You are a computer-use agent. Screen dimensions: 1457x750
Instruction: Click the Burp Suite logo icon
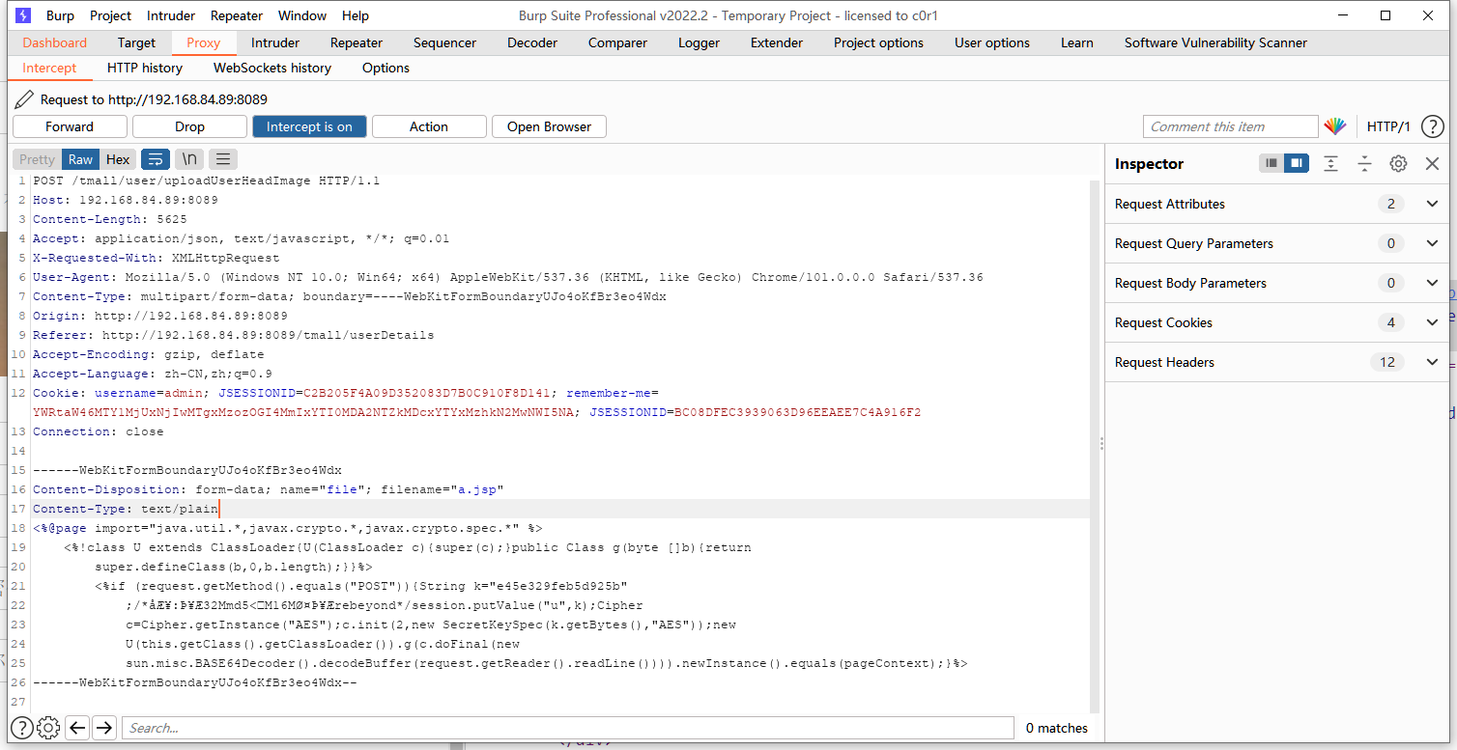pos(23,15)
